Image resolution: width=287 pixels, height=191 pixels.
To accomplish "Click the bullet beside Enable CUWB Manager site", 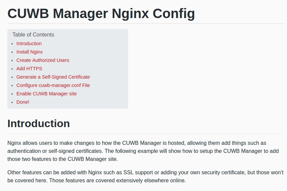I will coord(12,94).
